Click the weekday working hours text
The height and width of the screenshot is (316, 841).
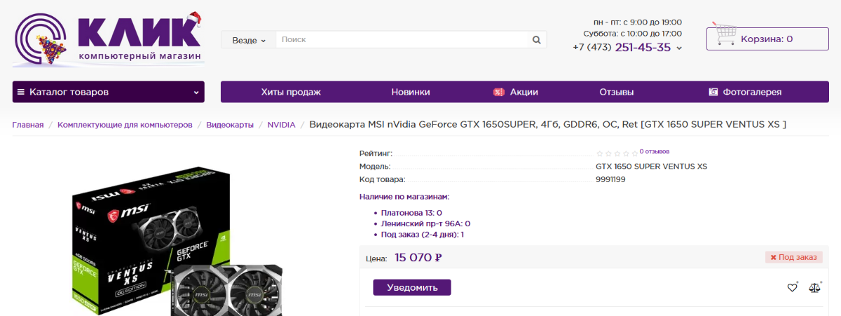638,22
